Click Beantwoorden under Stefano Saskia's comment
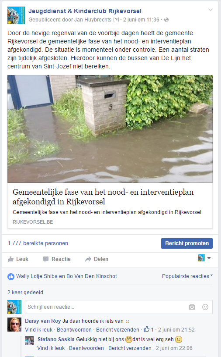Image resolution: width=221 pixels, height=357 pixels. pos(86,348)
